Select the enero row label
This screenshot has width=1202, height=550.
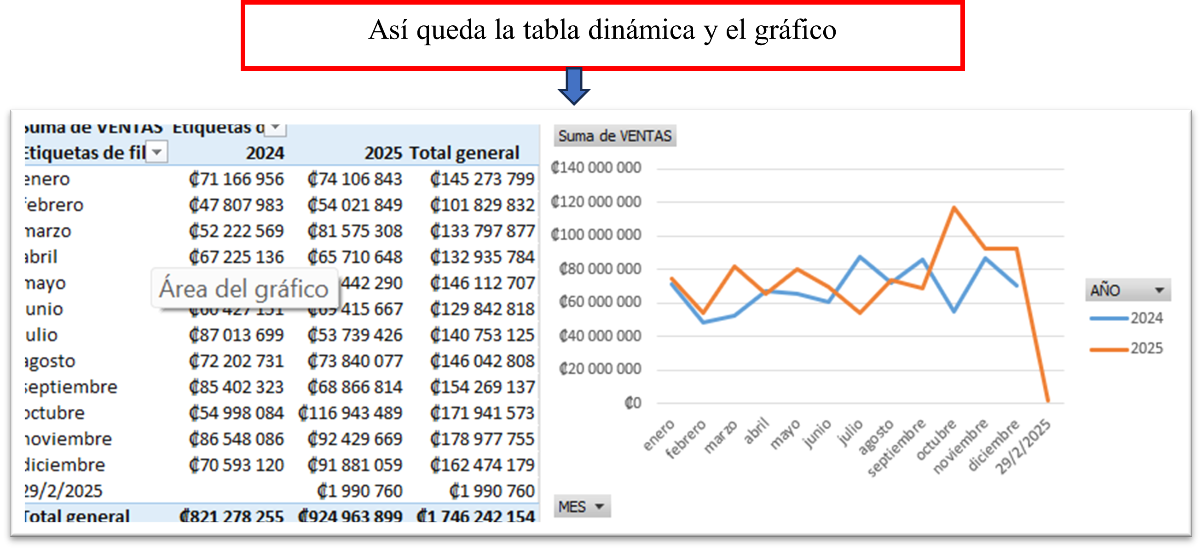(x=47, y=179)
